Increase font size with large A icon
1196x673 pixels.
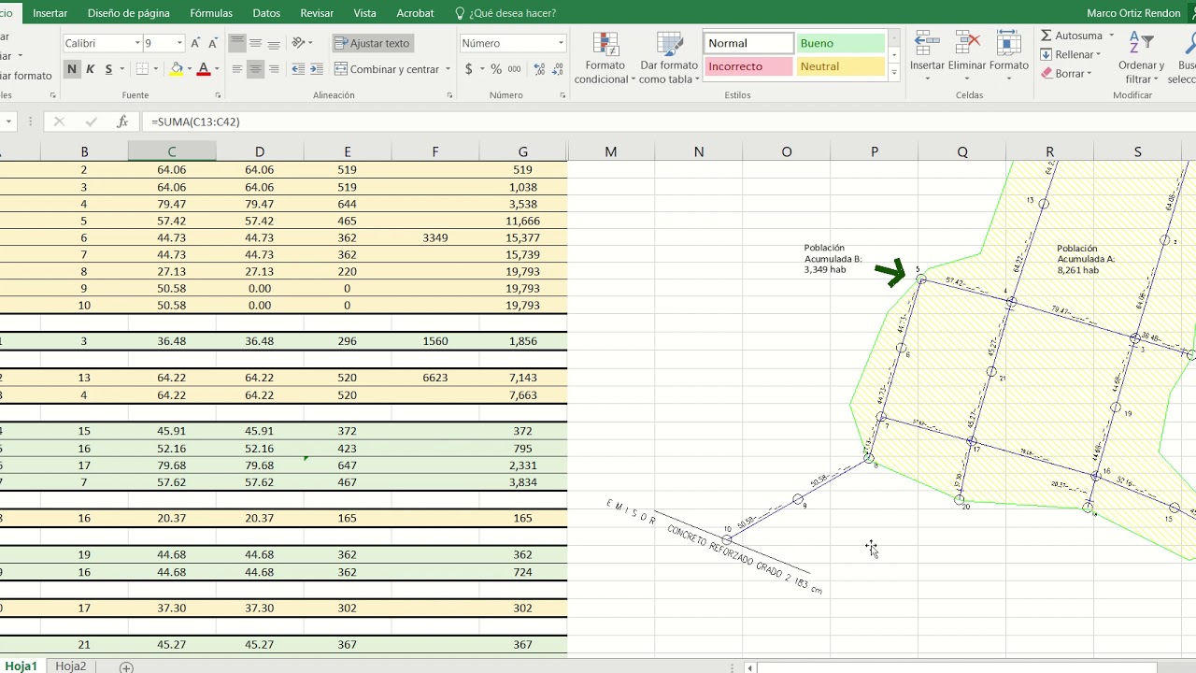coord(195,43)
